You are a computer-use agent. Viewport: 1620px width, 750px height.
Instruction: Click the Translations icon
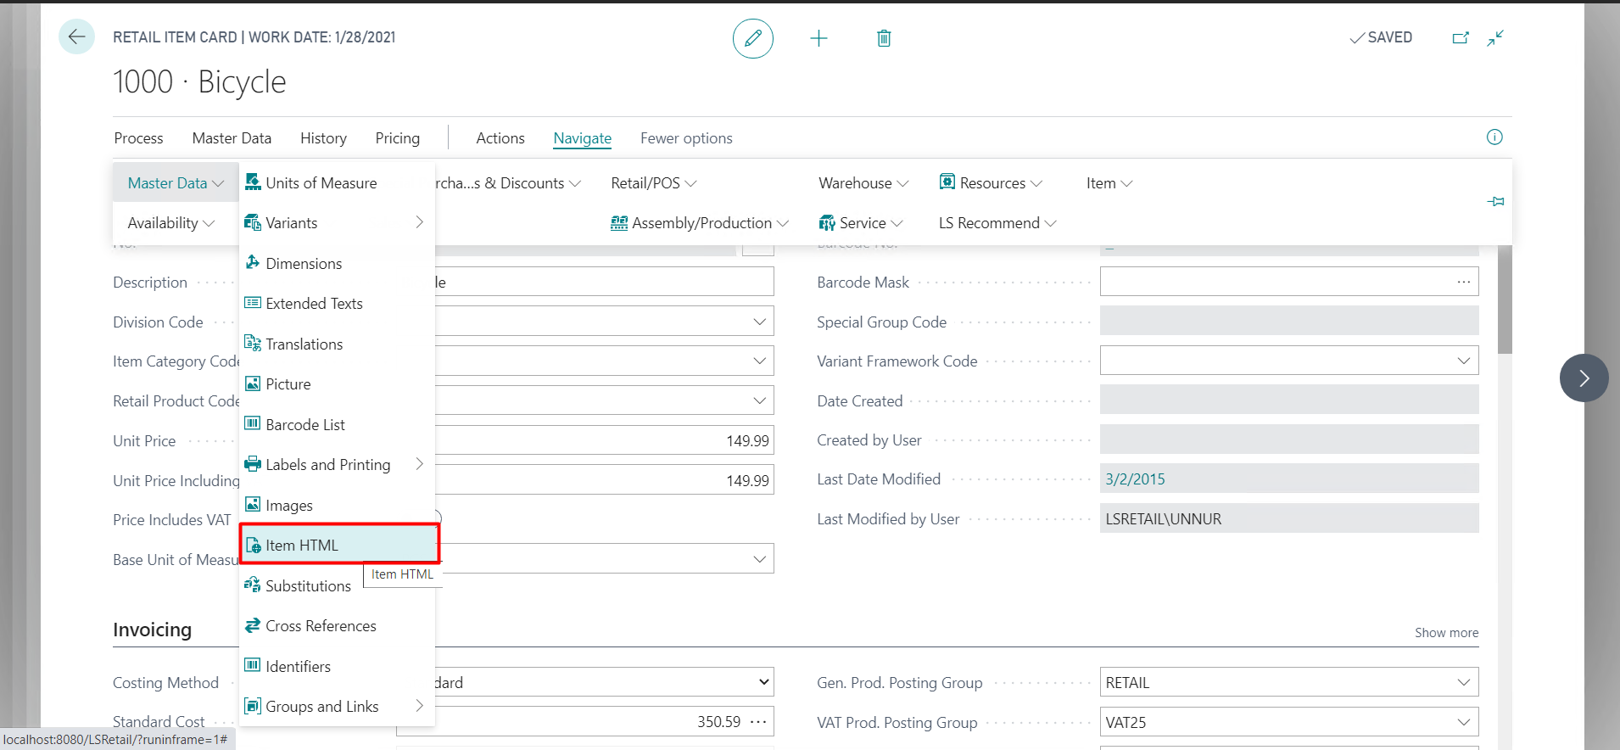(x=253, y=343)
